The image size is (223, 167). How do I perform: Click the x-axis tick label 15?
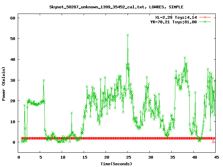(x=85, y=157)
